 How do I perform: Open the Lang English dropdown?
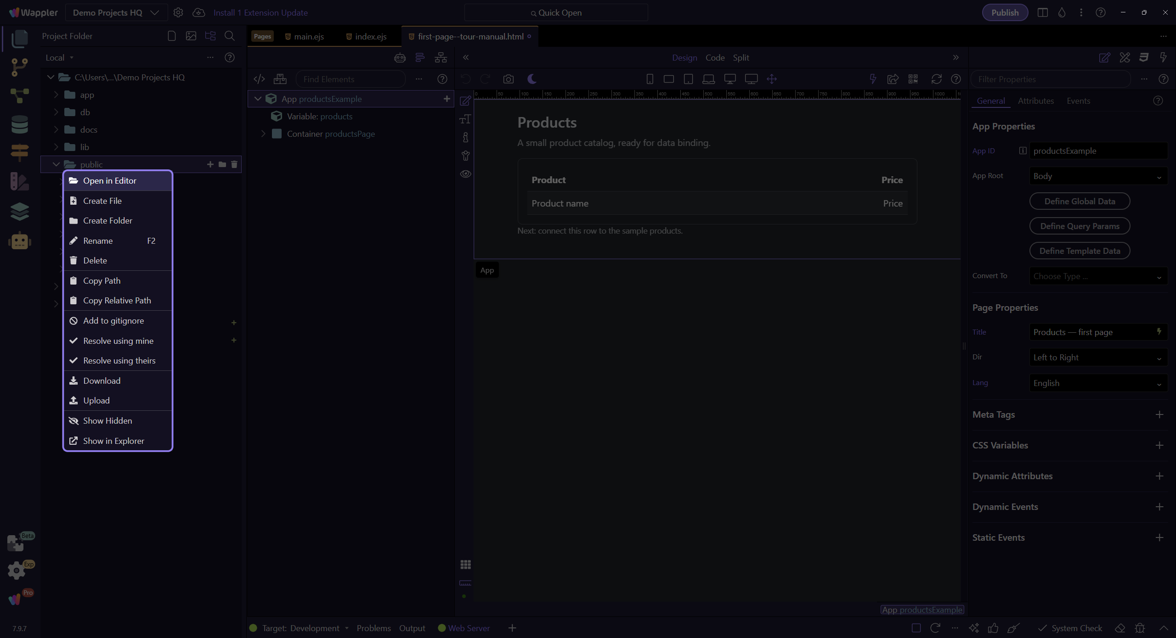click(1097, 383)
